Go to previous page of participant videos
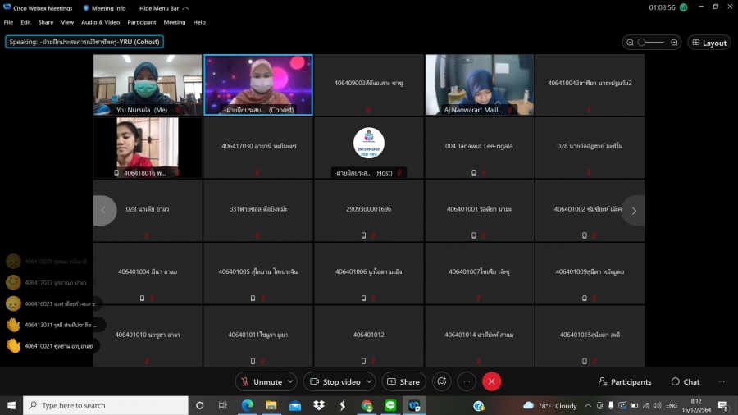The width and height of the screenshot is (738, 415). pos(104,211)
